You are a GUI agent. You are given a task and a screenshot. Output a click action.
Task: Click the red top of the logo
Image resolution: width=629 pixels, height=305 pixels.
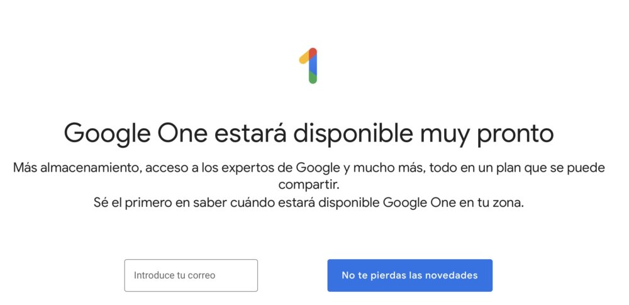pyautogui.click(x=313, y=53)
